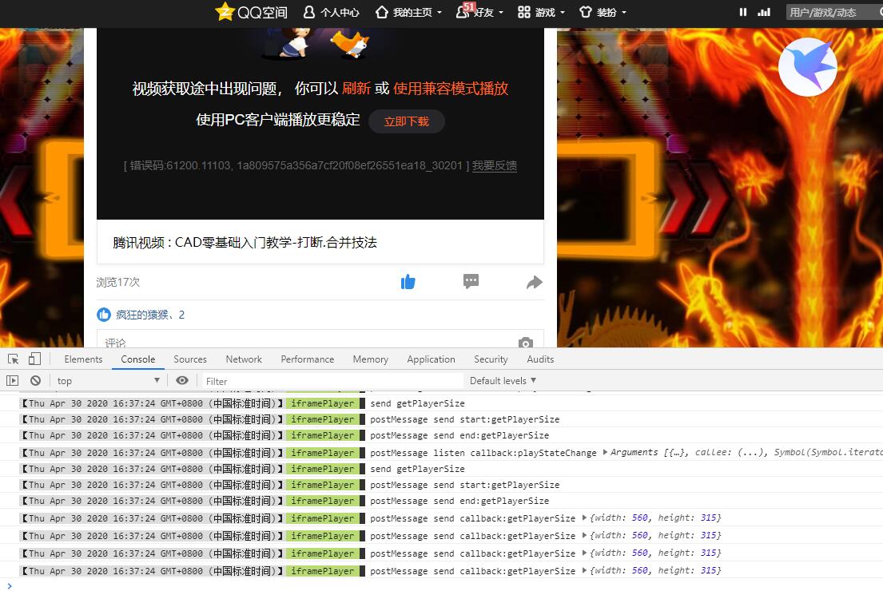Click the console prompt arrow at bottom
Screen dimensions: 883x591
point(10,586)
